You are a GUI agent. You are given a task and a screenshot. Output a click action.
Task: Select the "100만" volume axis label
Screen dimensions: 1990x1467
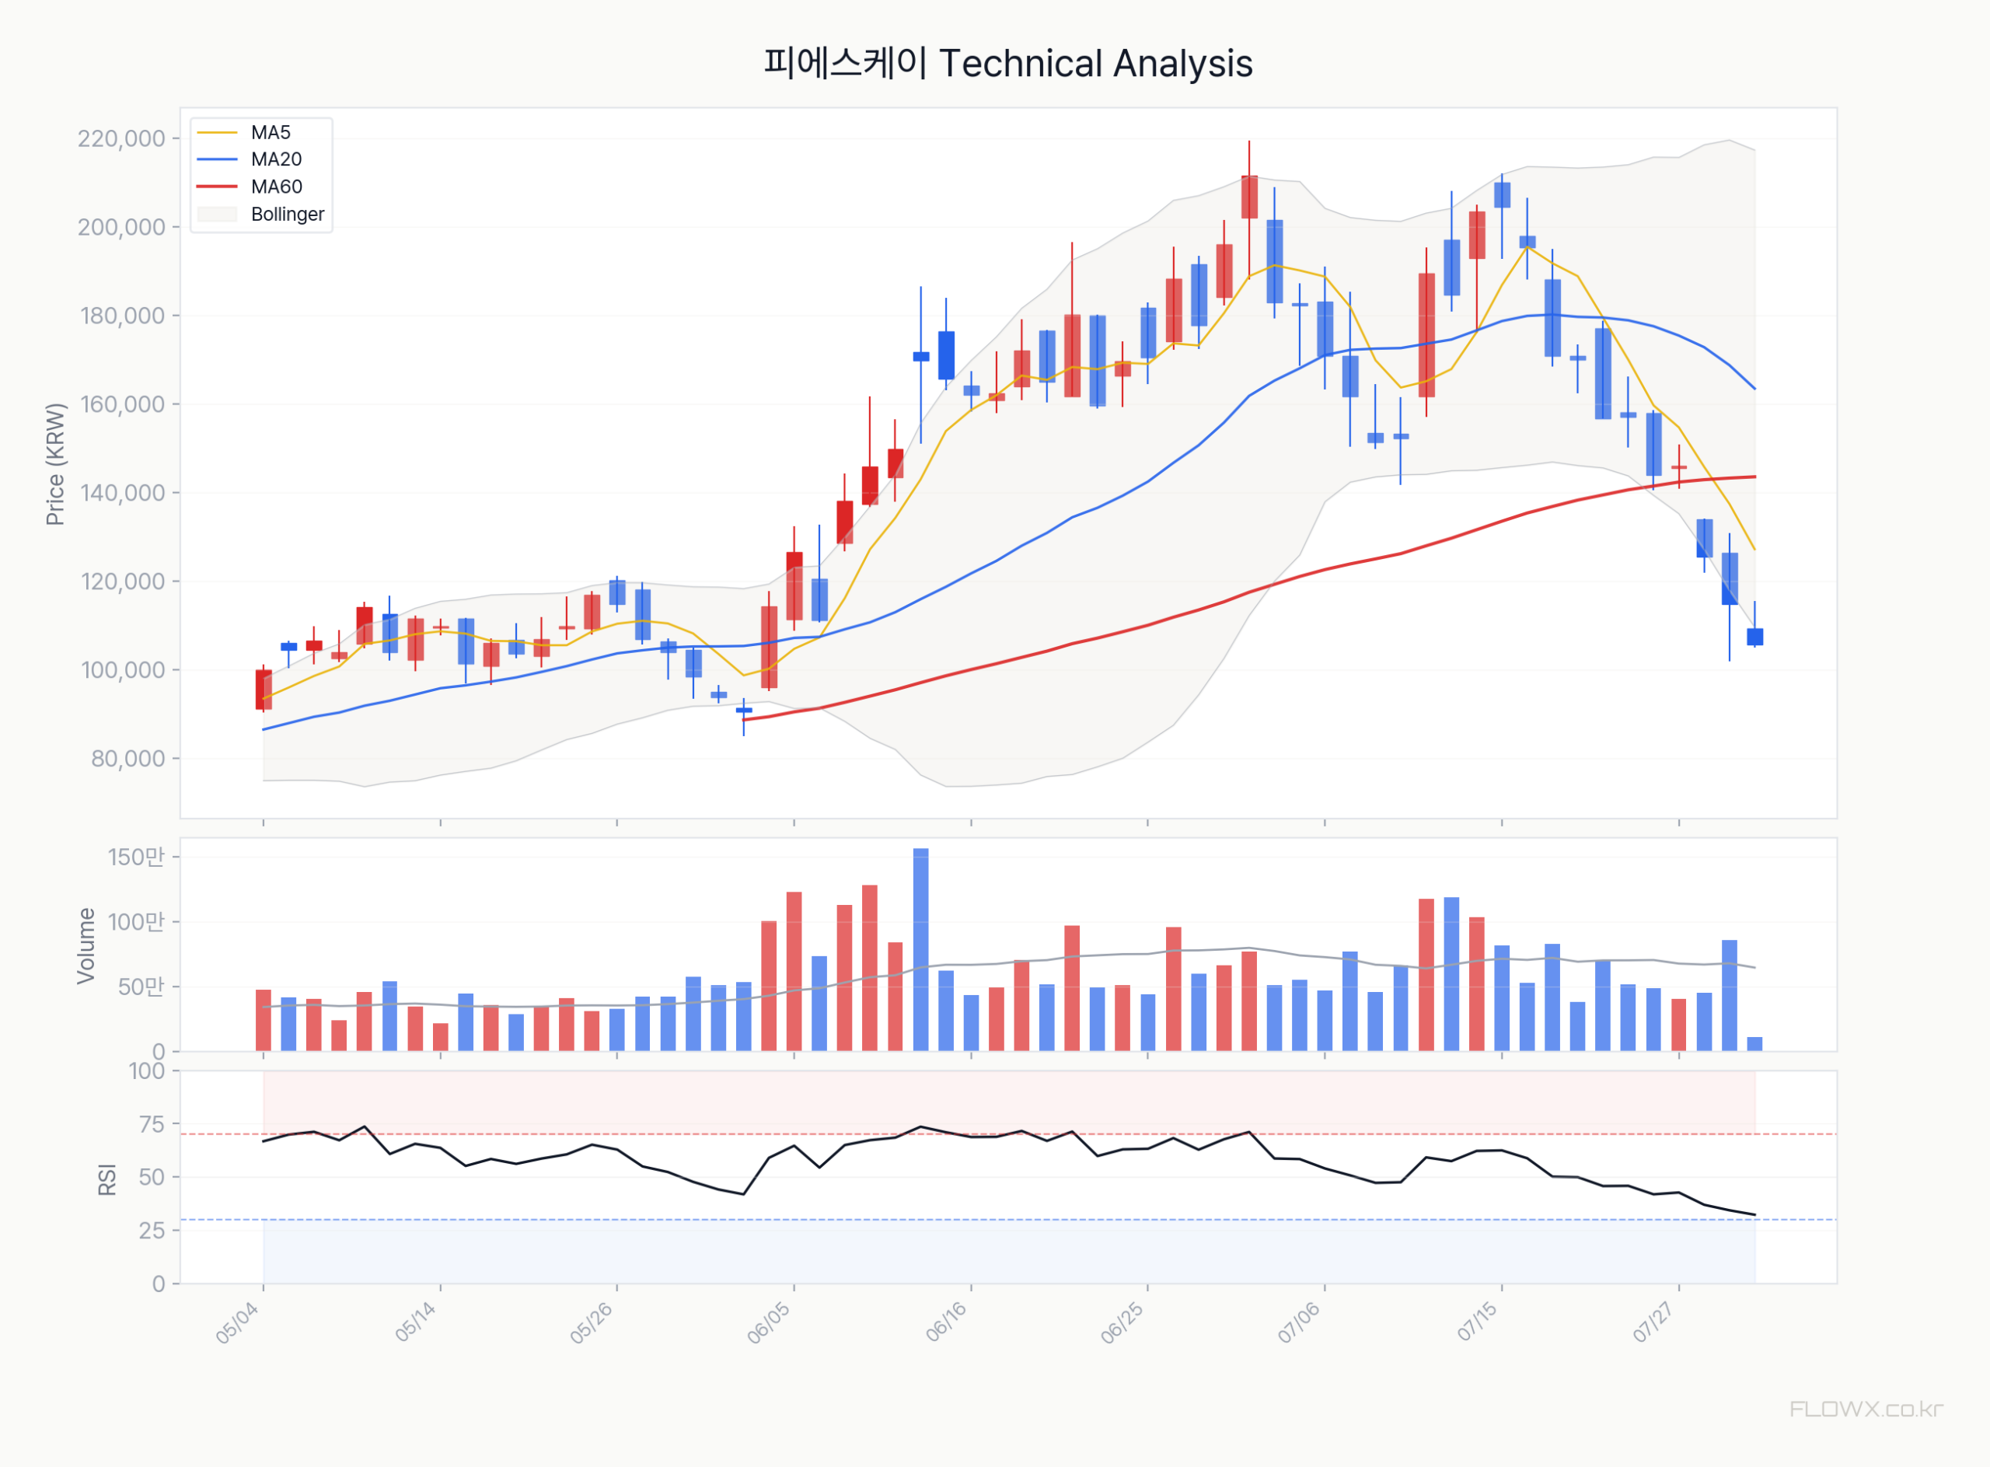click(x=137, y=922)
